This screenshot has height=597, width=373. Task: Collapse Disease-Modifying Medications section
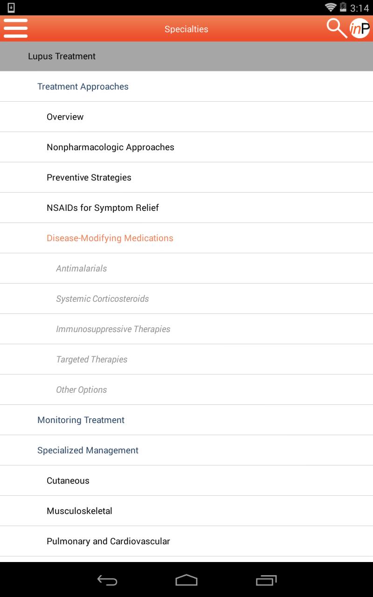(110, 238)
